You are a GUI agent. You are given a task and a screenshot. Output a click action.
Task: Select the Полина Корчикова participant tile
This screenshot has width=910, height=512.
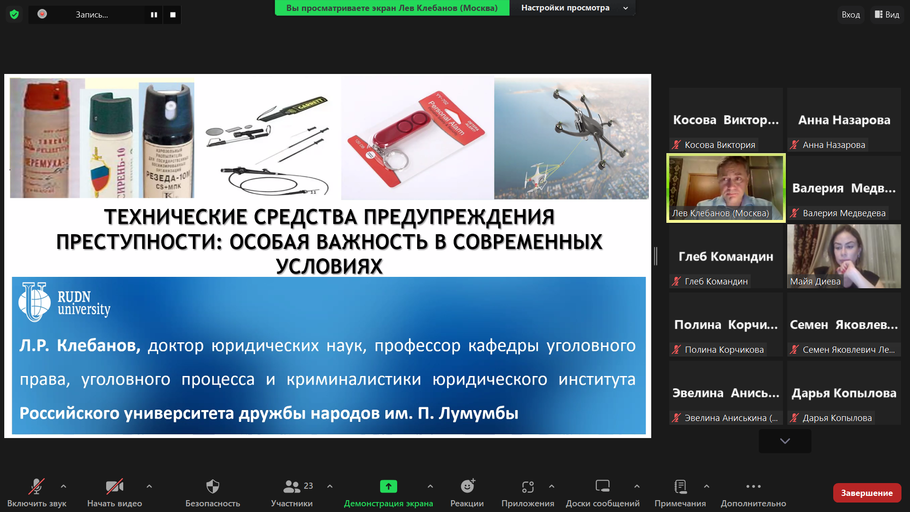(726, 324)
